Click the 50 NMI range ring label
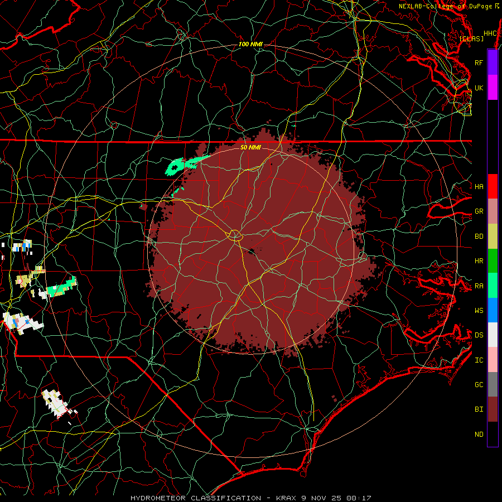The width and height of the screenshot is (502, 502). click(x=250, y=147)
